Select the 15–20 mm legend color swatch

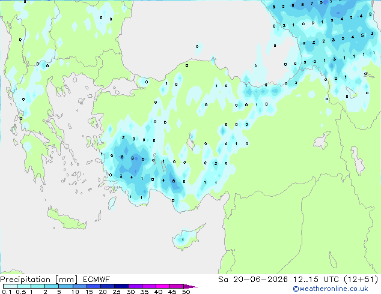click(93, 286)
